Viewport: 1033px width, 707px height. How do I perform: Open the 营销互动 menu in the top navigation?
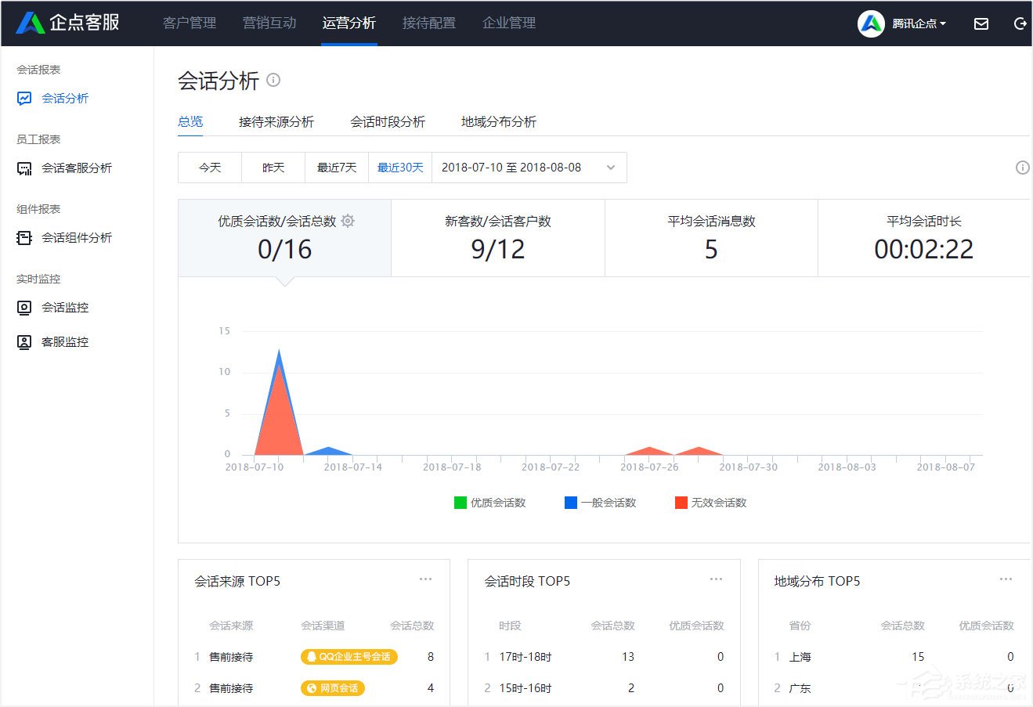[x=269, y=23]
